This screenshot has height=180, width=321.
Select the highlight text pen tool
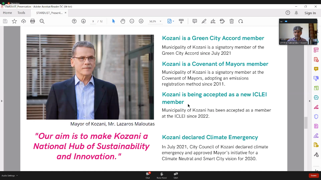(204, 21)
